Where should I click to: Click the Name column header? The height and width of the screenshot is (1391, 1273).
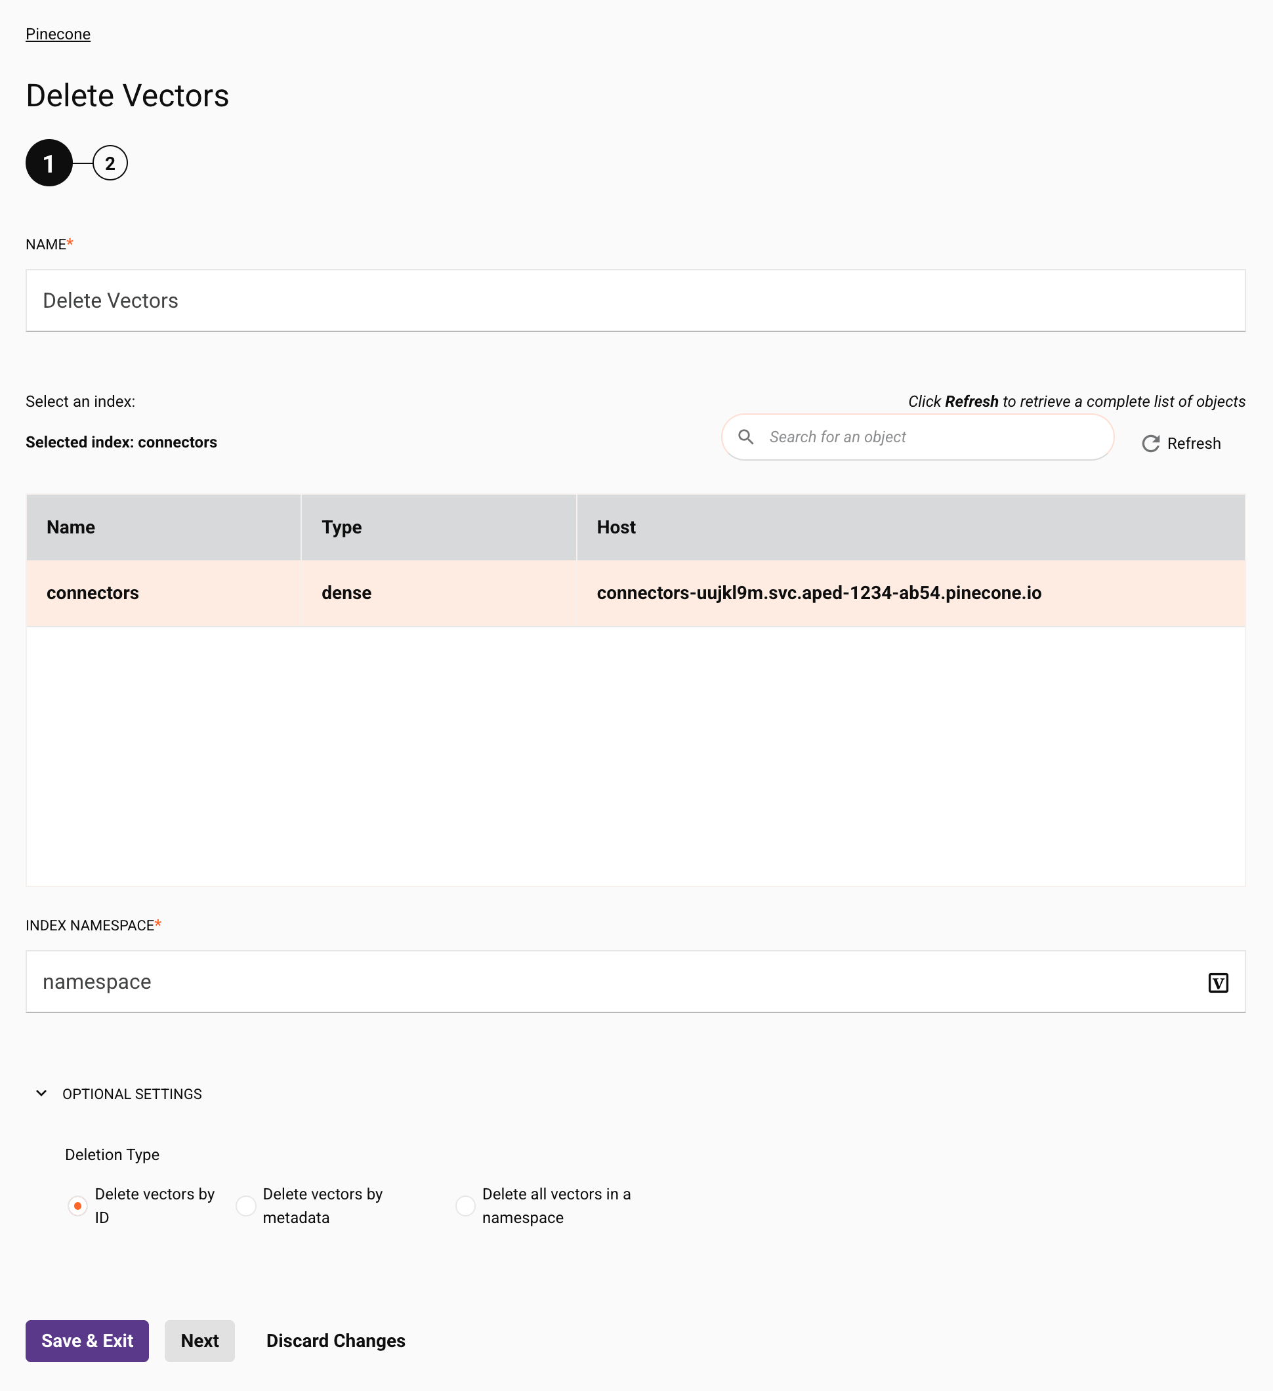click(x=163, y=527)
